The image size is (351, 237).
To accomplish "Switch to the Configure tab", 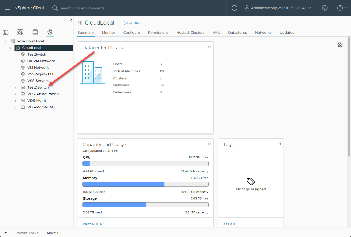I will [132, 32].
